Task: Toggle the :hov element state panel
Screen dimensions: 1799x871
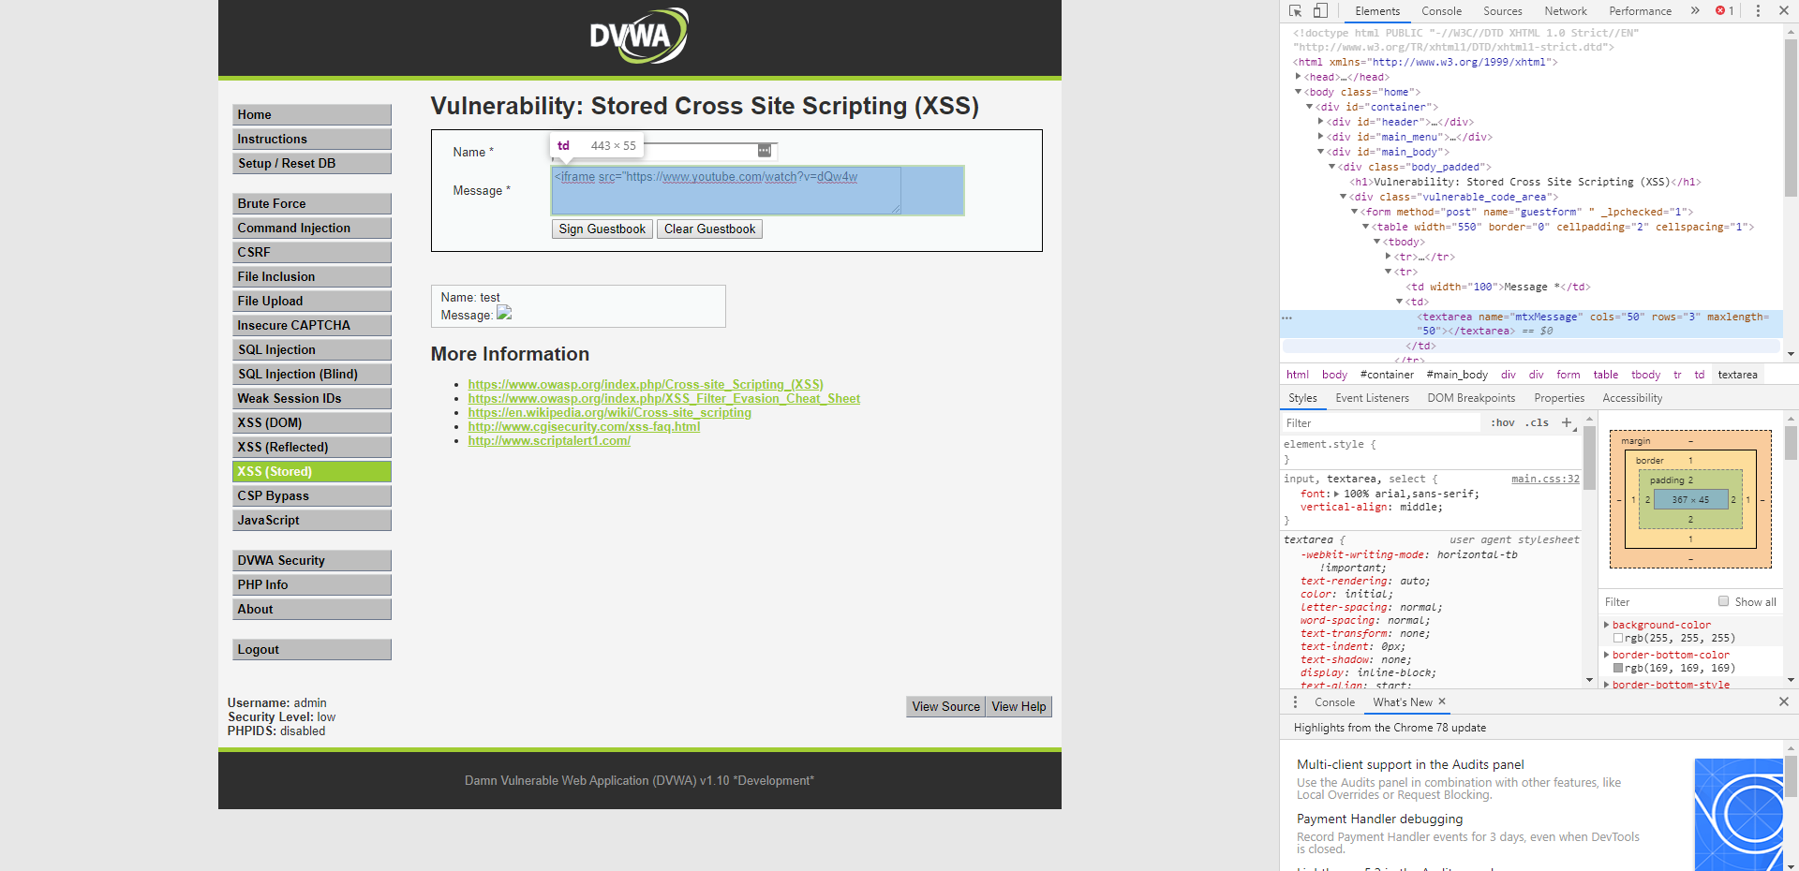Action: click(1503, 423)
